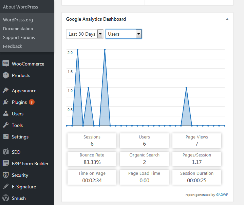Viewport: 244px width, 205px height.
Task: Go to Settings admin menu
Action: click(x=20, y=137)
